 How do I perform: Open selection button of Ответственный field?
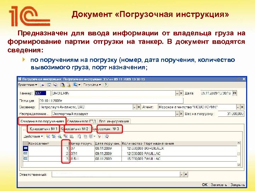pos(182,175)
